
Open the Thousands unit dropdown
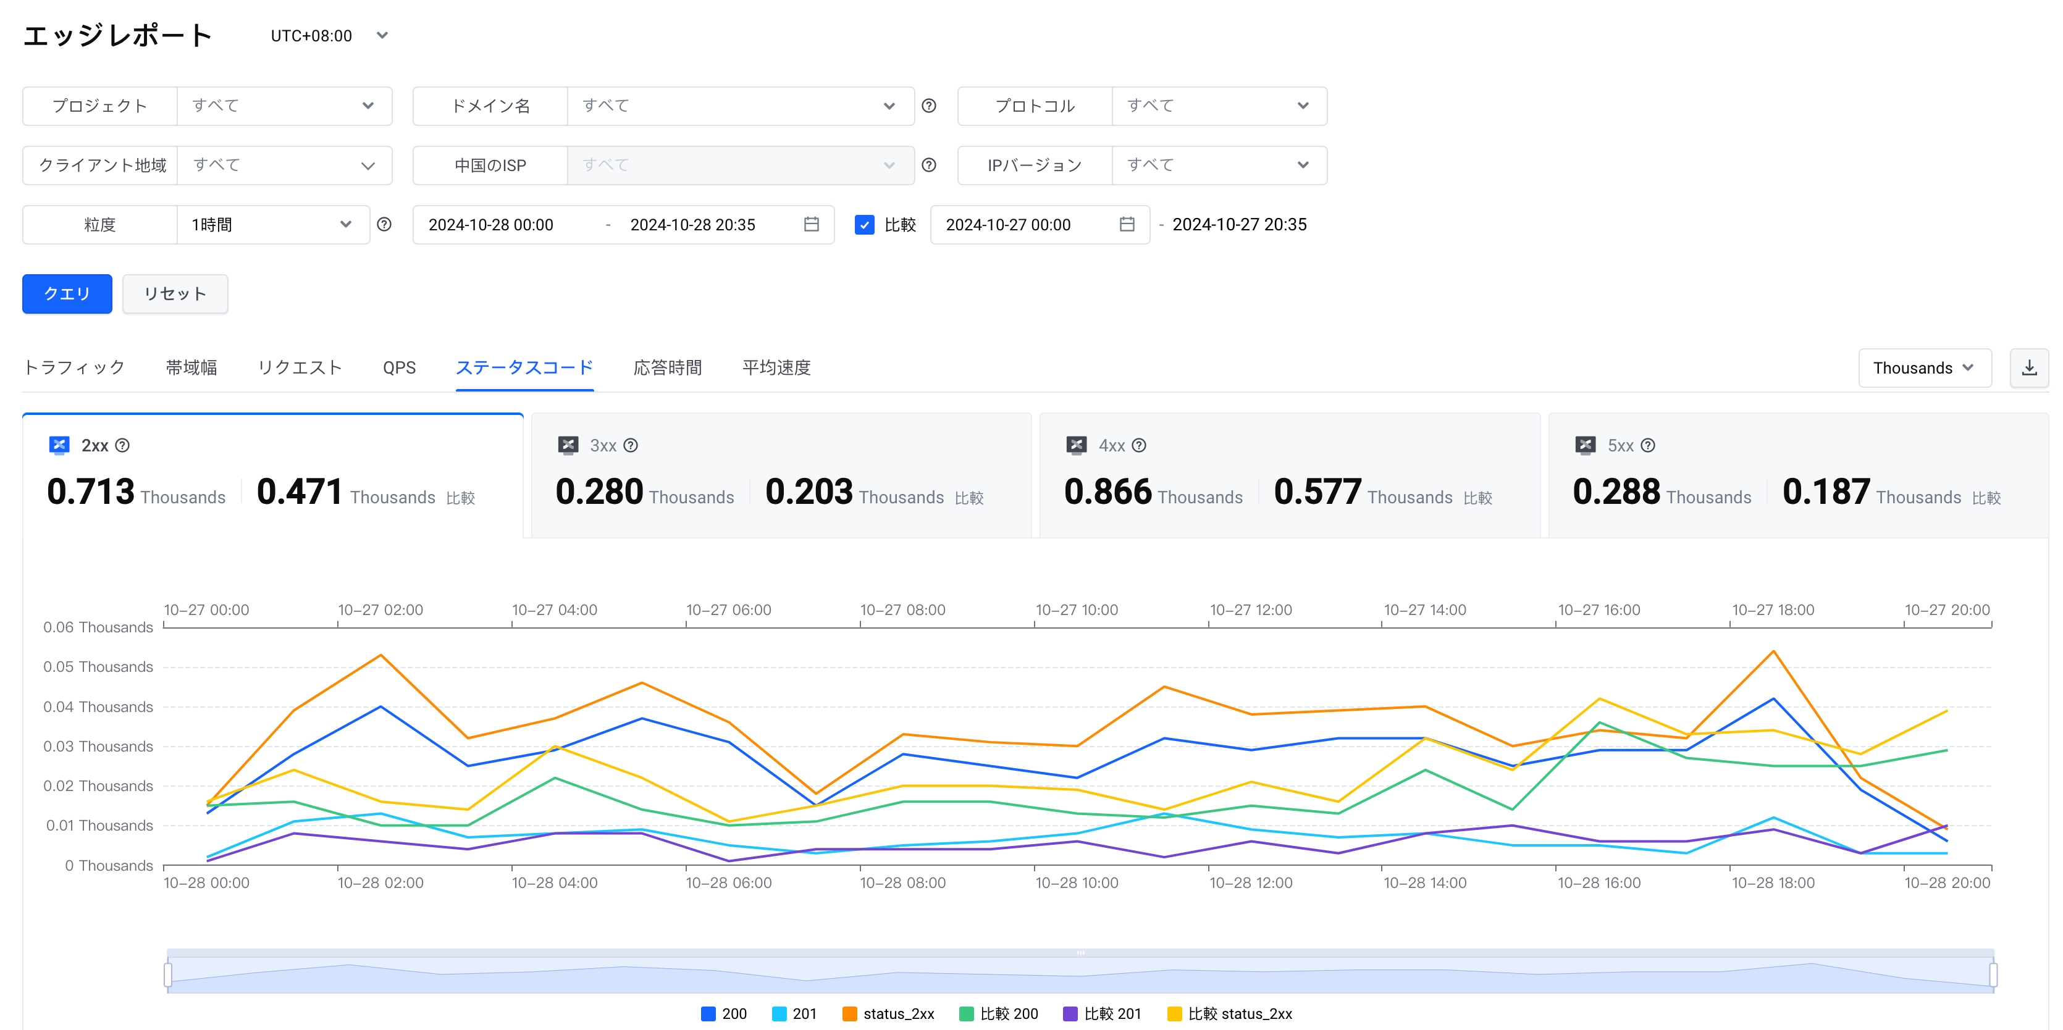pyautogui.click(x=1925, y=367)
